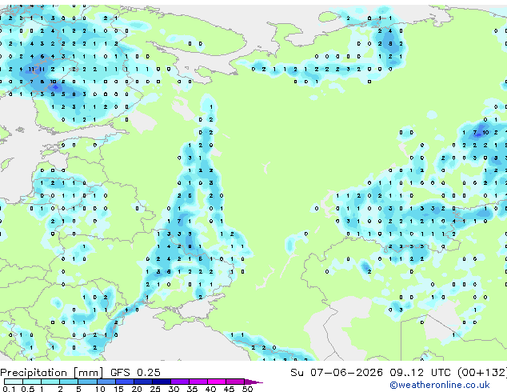
Task: Click the 'Precipitation [mm]' title text
Action: click(x=52, y=373)
